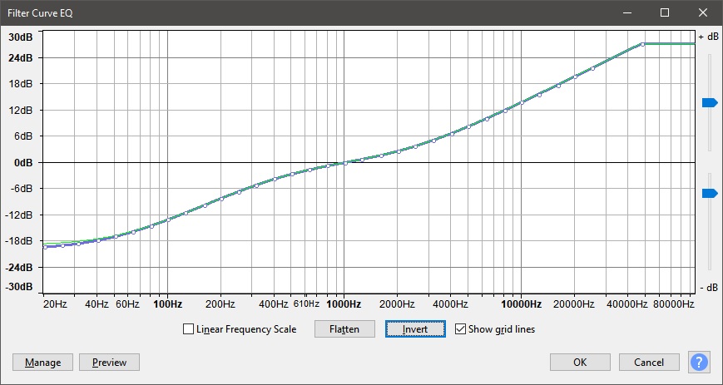
Task: Click the 60Hz frequency label
Action: 127,304
